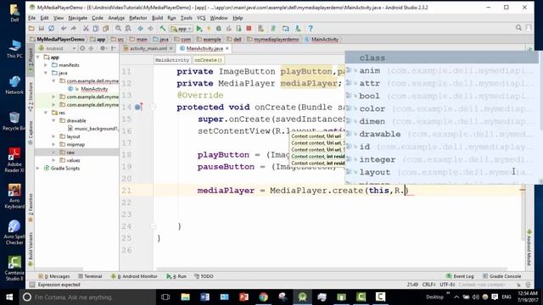Open the Messages tool window

tap(54, 276)
